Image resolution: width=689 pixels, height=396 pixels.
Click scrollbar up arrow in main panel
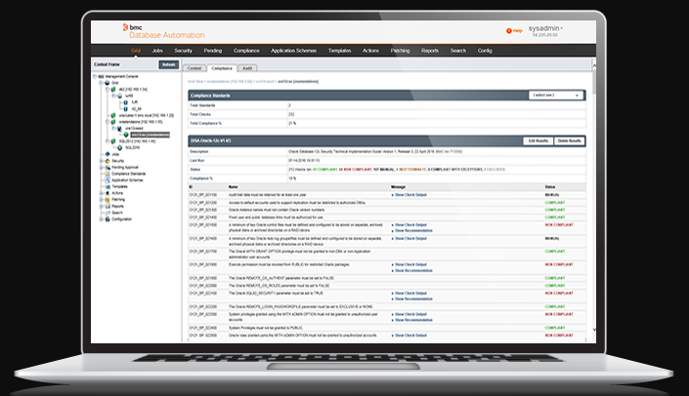coord(594,66)
